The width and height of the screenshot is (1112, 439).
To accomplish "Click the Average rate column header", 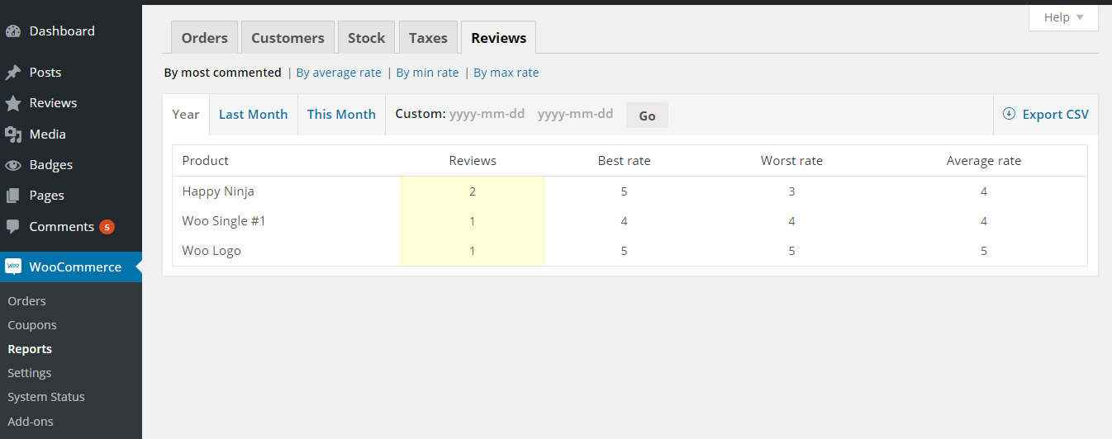I will pyautogui.click(x=984, y=161).
